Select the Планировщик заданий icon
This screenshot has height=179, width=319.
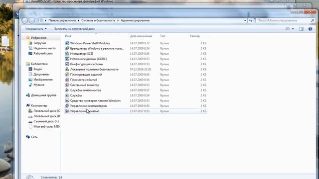click(x=67, y=75)
